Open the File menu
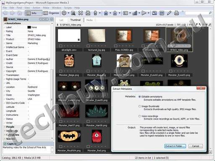 (5, 8)
